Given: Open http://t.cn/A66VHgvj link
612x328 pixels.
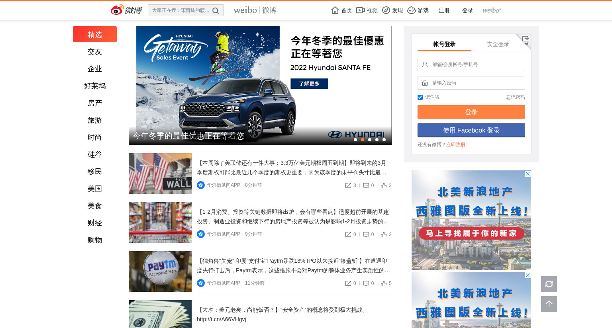Looking at the screenshot, I should click(222, 319).
